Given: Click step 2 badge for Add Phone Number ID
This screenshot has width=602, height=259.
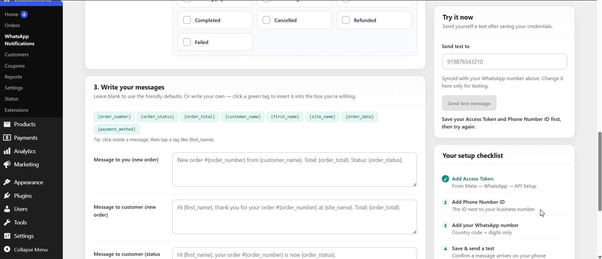Looking at the screenshot, I should (445, 202).
